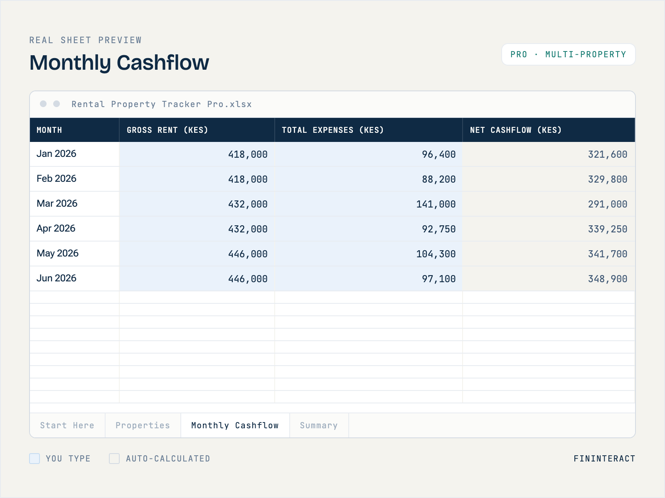This screenshot has height=498, width=665.
Task: Click the second grey window dot
Action: coord(57,104)
